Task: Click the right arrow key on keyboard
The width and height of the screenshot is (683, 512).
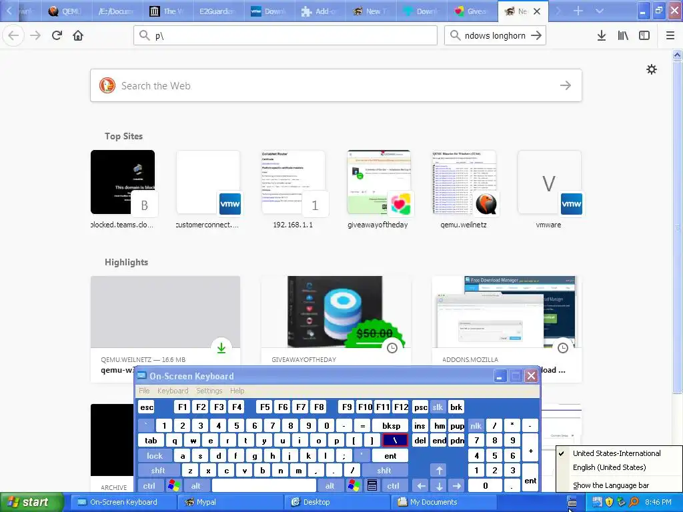Action: coord(456,485)
